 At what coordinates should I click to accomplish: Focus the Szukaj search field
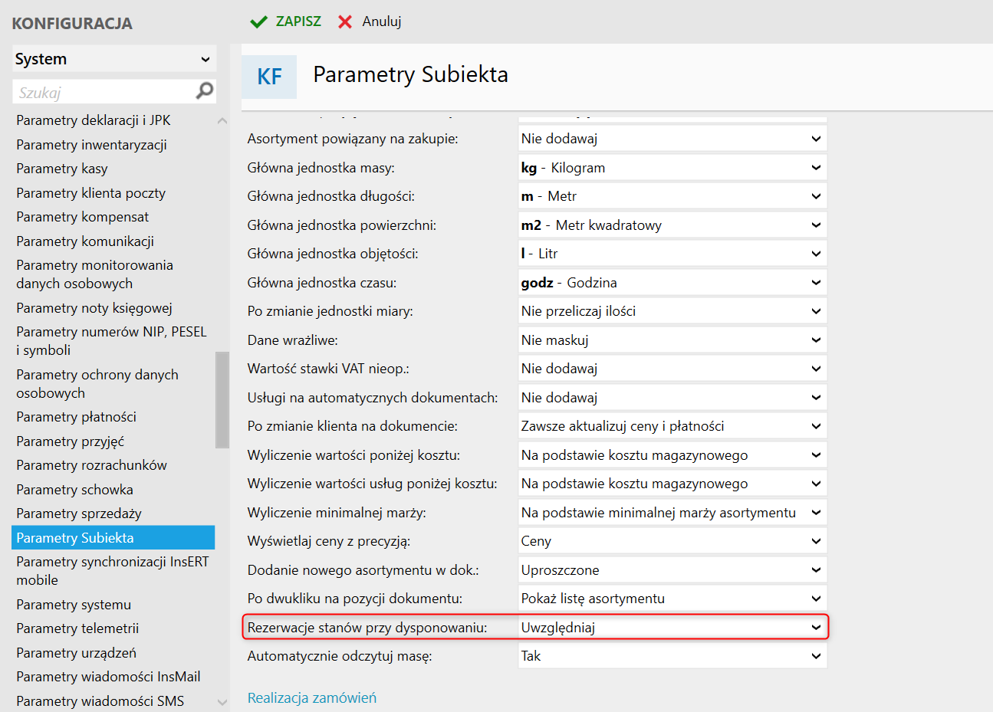coord(104,93)
